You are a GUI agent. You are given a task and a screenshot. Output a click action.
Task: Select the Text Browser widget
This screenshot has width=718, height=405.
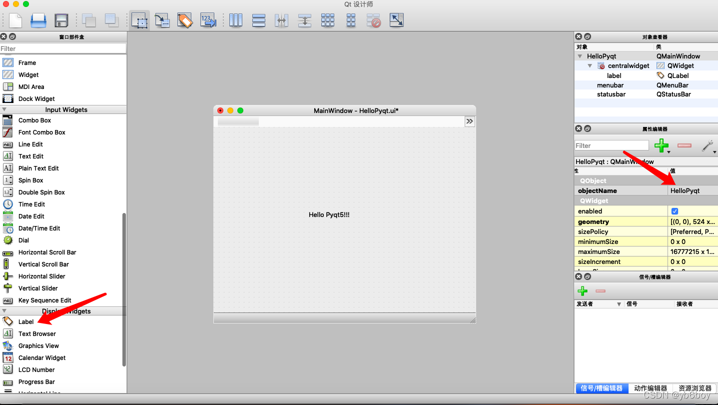pyautogui.click(x=37, y=333)
